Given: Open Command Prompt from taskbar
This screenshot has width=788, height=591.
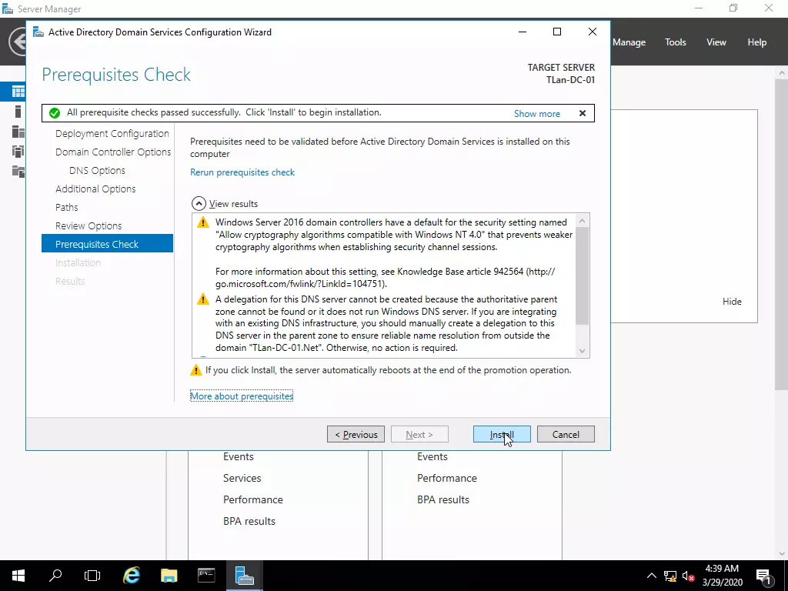Looking at the screenshot, I should tap(206, 576).
